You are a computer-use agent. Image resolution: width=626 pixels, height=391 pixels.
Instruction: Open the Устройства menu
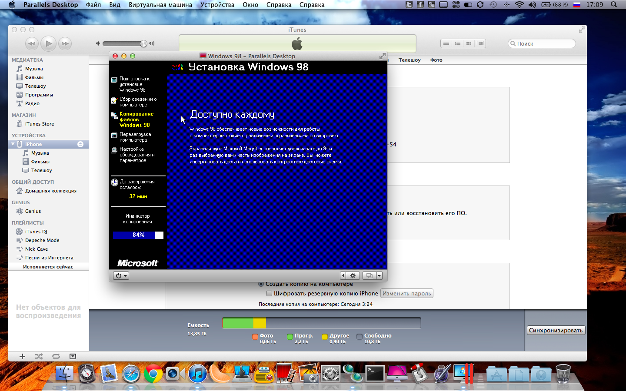click(217, 5)
